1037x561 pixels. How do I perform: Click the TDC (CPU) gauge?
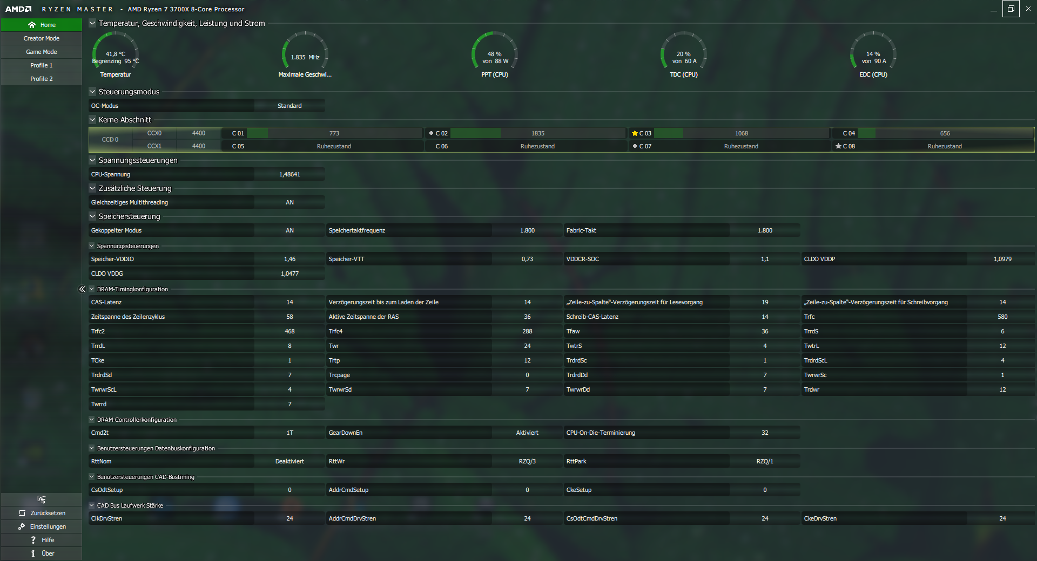click(x=684, y=55)
